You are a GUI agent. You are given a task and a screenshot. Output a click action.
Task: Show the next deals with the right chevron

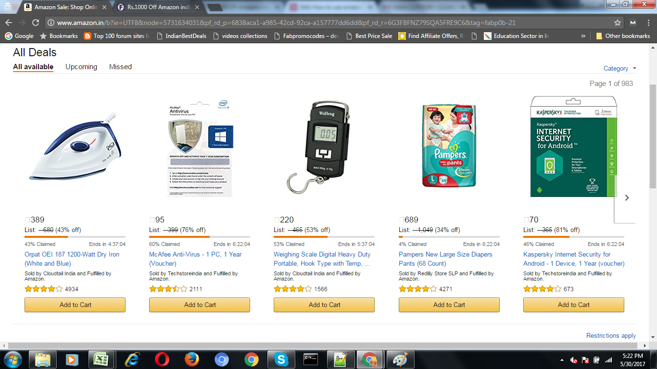pos(626,197)
